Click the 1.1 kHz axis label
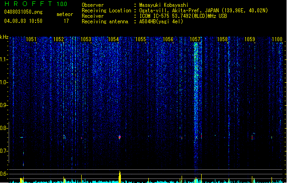The image size is (287, 183). 4,59
